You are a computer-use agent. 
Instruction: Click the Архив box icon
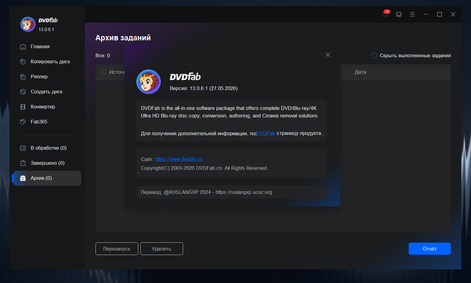23,178
